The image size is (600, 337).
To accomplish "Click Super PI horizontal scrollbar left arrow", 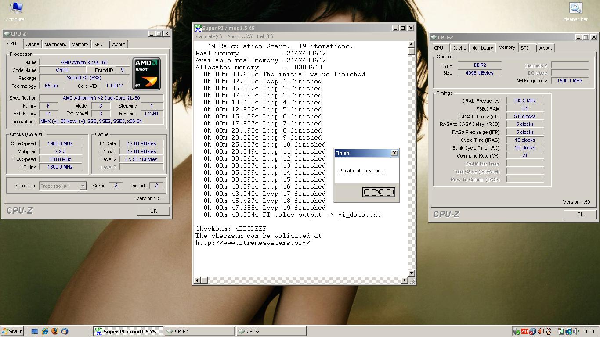I will point(197,280).
